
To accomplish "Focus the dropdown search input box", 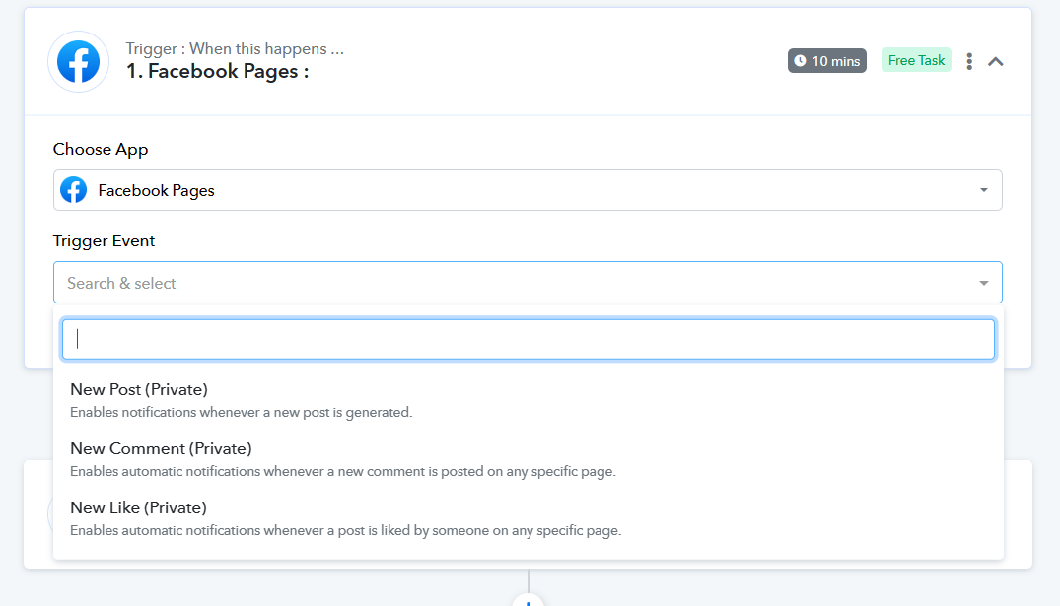I will (528, 339).
